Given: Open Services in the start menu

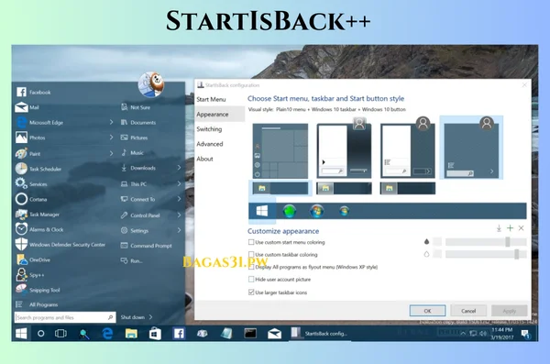Looking at the screenshot, I should point(31,184).
